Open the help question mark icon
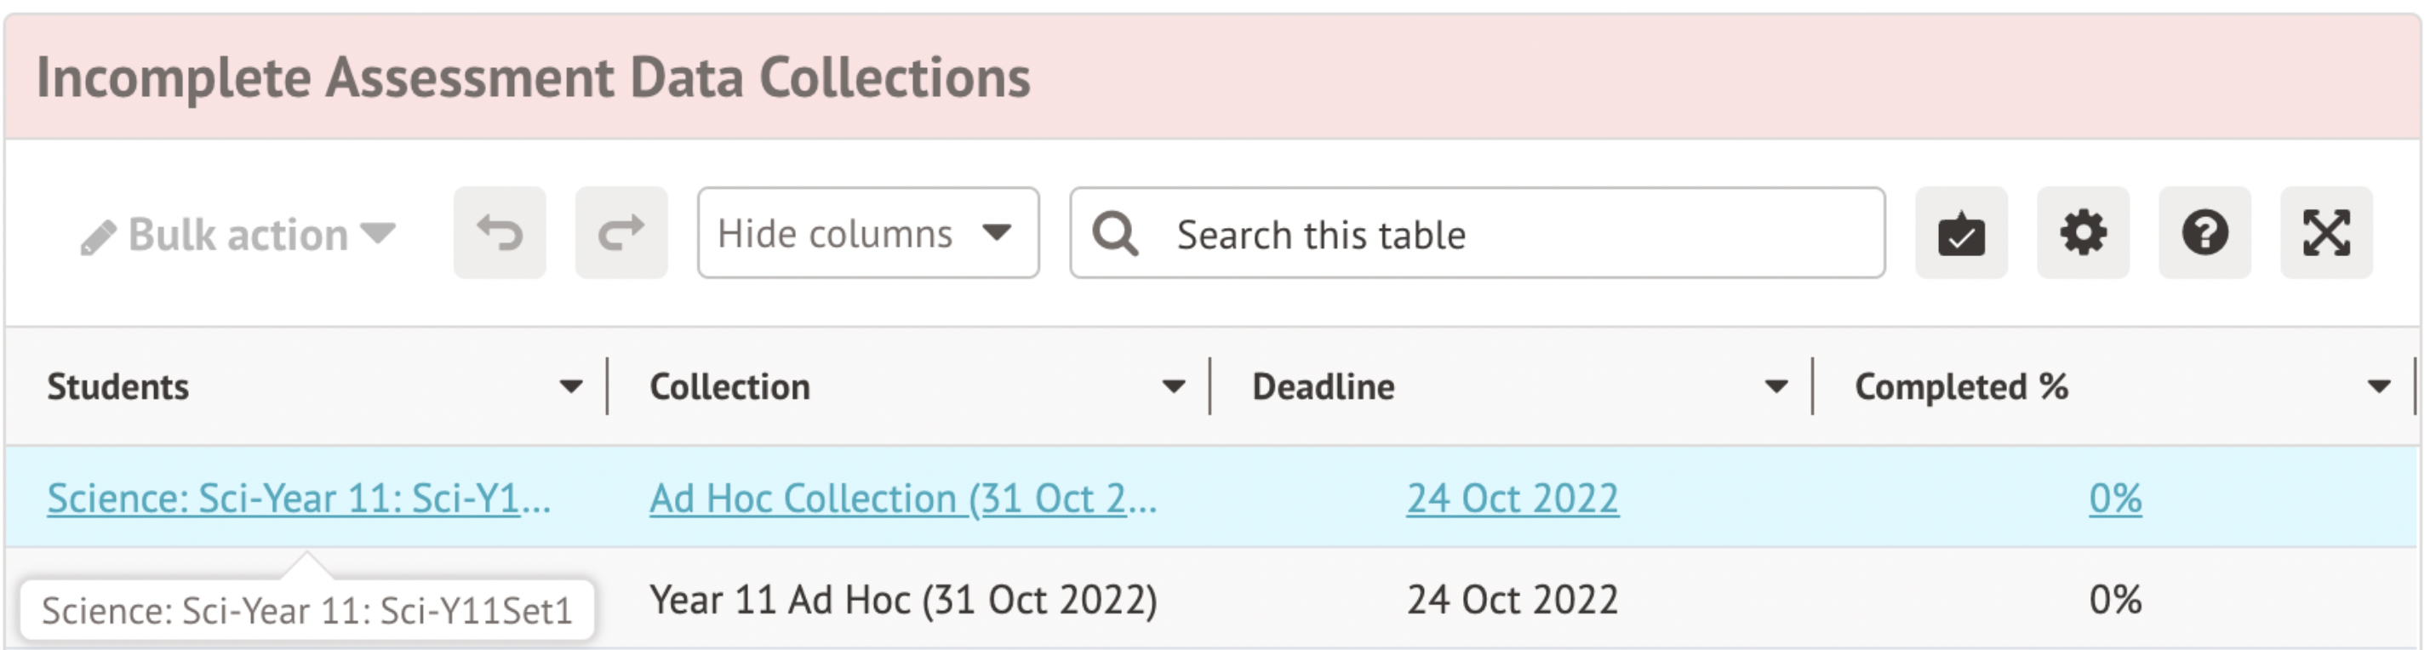 click(2204, 233)
